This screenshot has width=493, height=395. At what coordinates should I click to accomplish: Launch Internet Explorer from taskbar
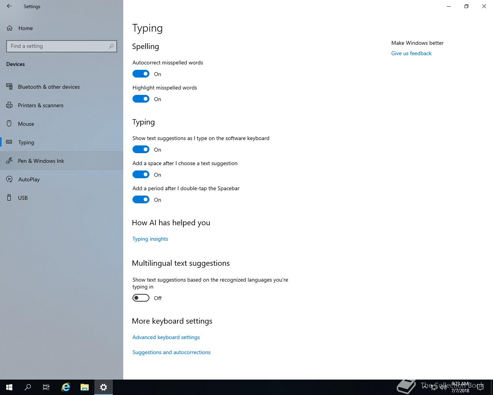(x=66, y=387)
